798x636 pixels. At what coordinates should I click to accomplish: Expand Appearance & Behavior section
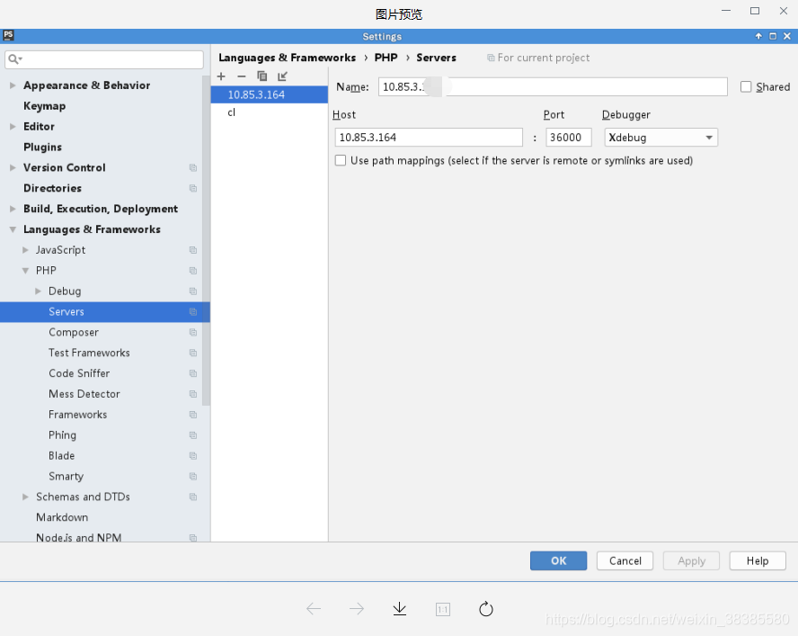click(x=13, y=85)
